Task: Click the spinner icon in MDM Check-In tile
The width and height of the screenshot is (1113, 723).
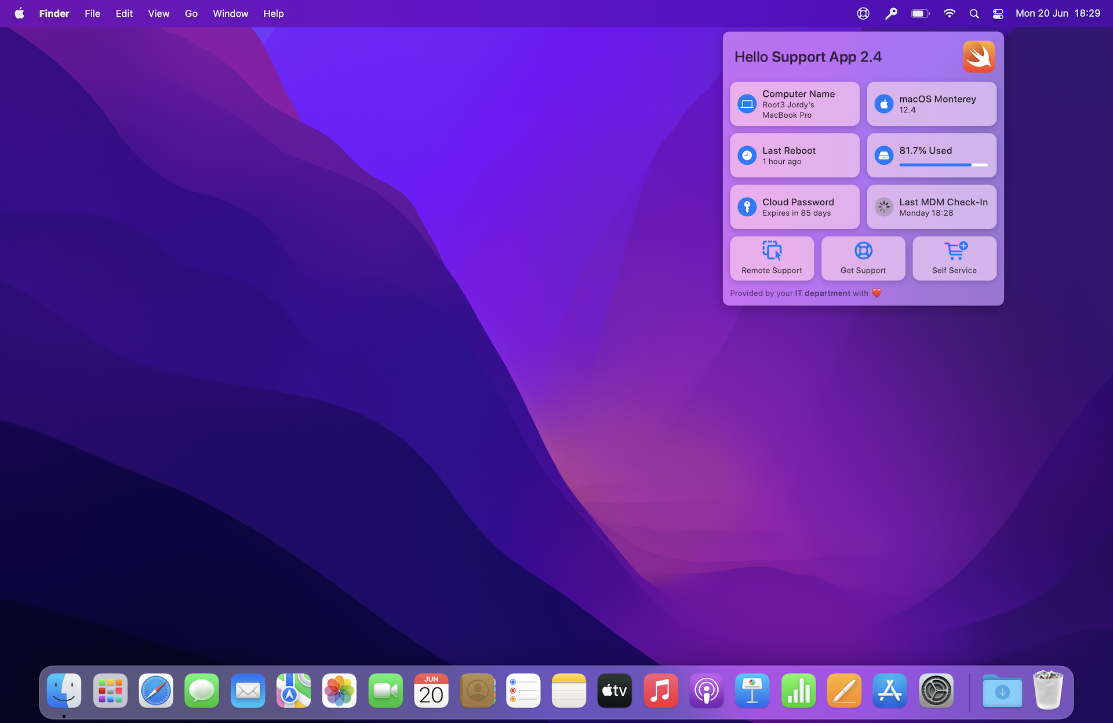Action: pyautogui.click(x=884, y=207)
